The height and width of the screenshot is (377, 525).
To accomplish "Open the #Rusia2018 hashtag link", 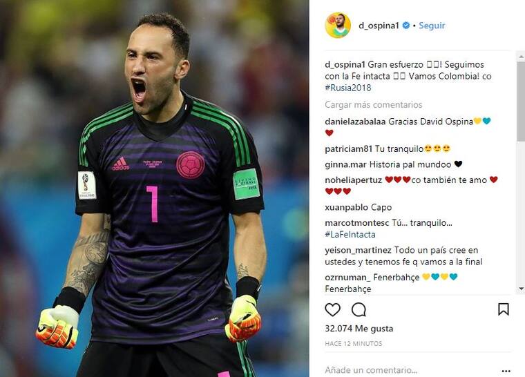I will [348, 88].
